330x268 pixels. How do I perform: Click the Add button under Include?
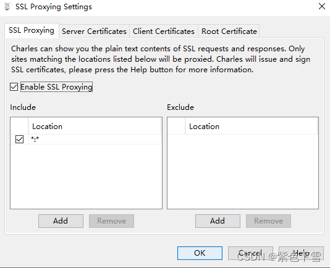61,221
